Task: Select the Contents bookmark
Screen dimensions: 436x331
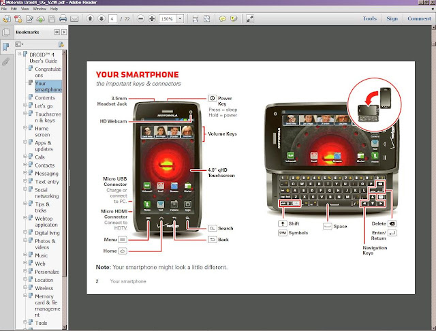Action: click(45, 98)
